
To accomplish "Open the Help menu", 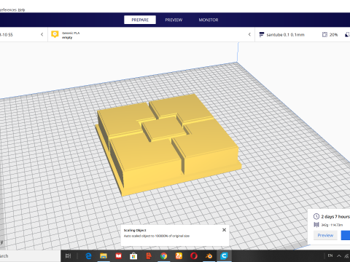I will point(21,9).
